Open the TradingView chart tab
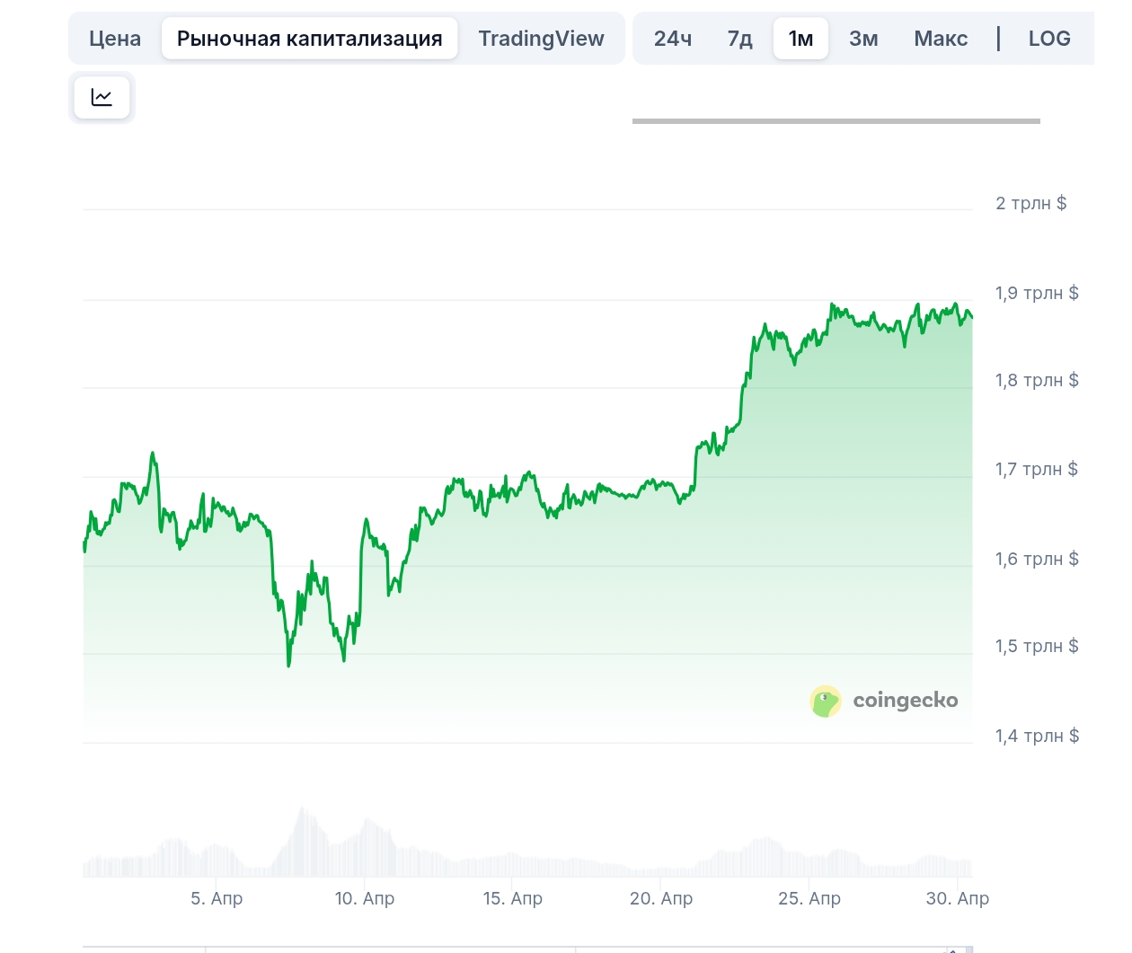The image size is (1132, 953). [x=541, y=39]
